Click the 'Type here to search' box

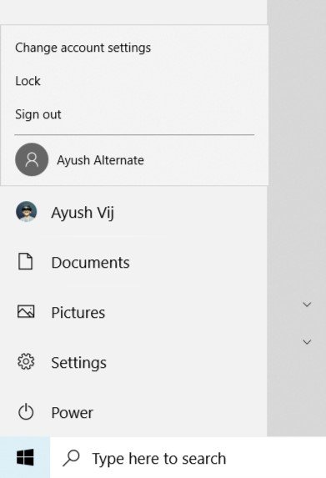point(188,458)
